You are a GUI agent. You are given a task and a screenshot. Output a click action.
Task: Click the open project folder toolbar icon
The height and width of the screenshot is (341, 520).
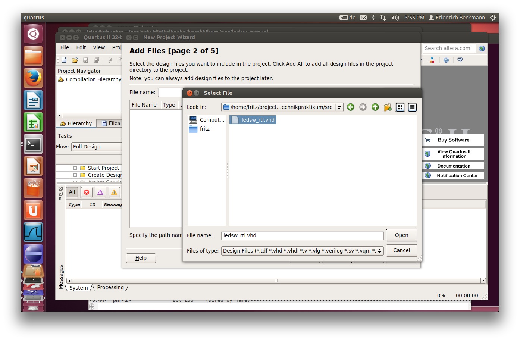point(75,60)
